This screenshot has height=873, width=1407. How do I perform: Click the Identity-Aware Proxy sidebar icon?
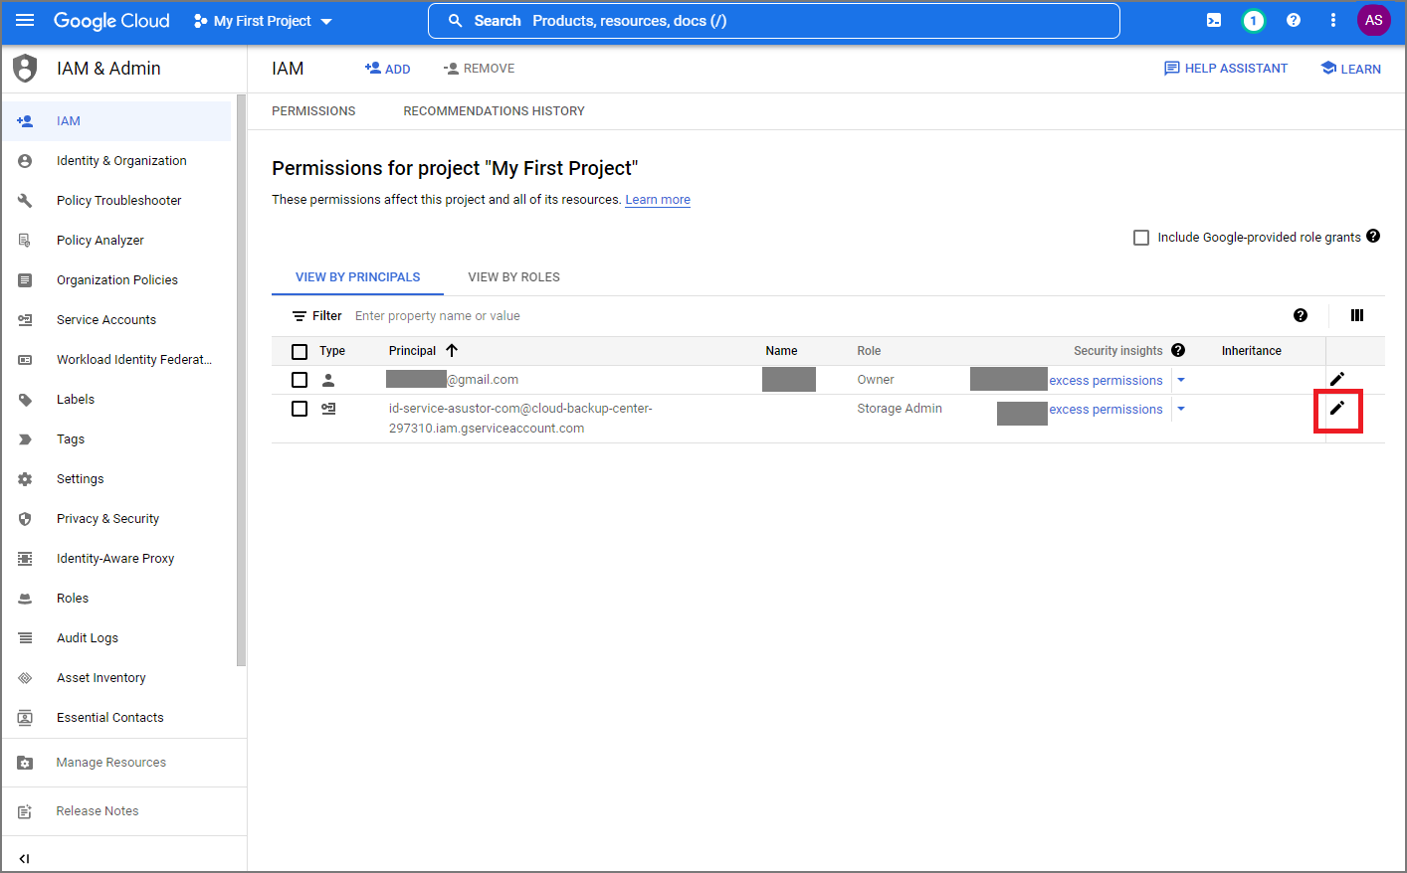pyautogui.click(x=25, y=559)
